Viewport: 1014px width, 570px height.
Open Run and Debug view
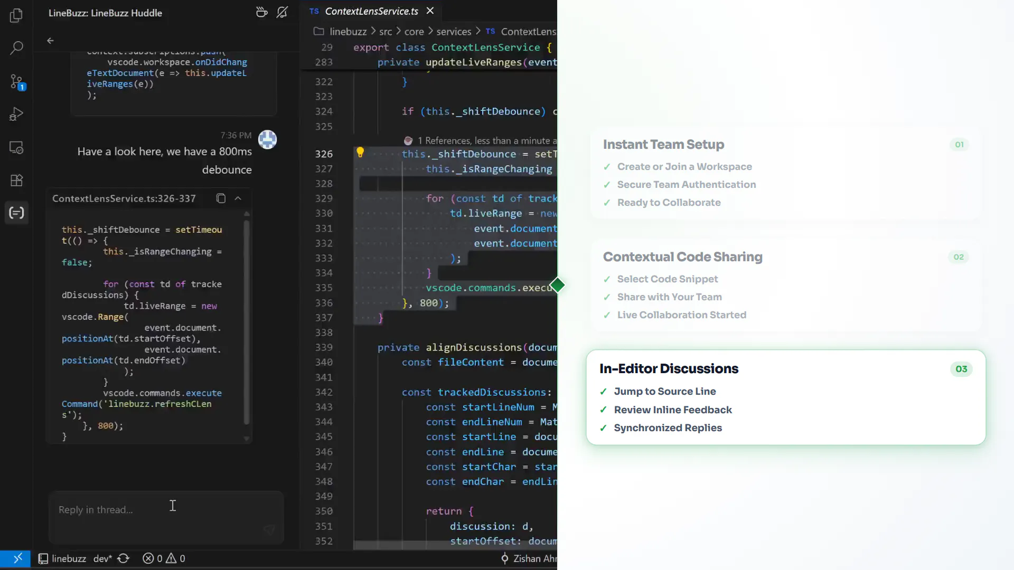(x=16, y=115)
